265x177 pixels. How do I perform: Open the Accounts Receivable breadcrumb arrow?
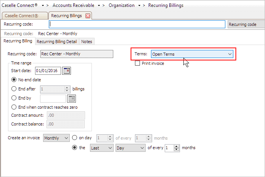[x=99, y=6]
